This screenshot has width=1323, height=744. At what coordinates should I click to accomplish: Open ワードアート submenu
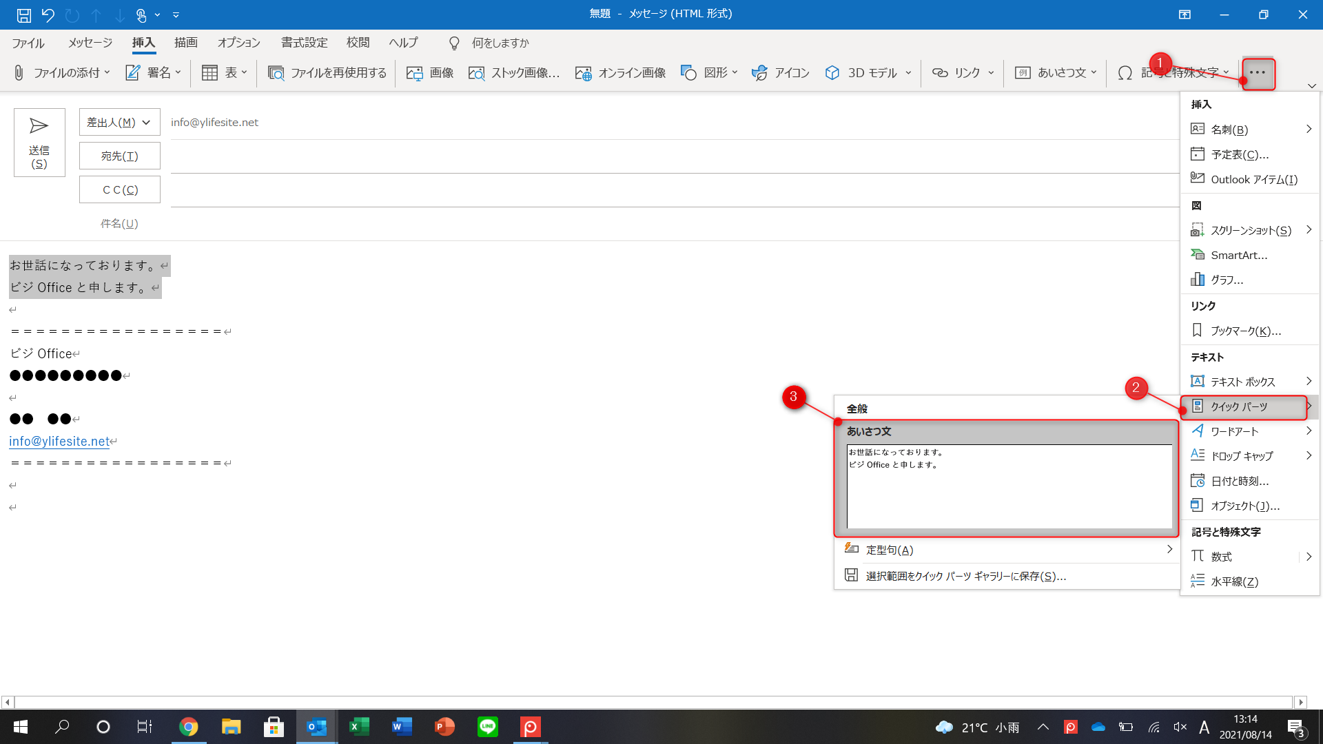(1250, 431)
